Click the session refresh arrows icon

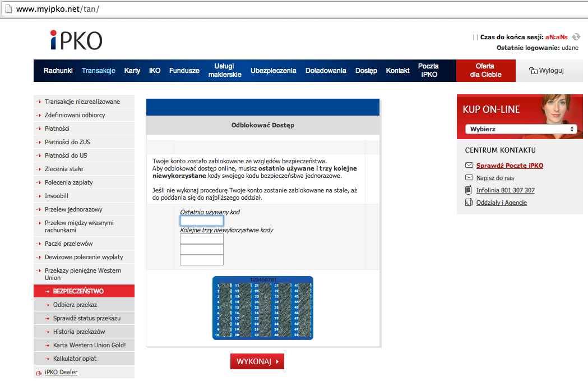click(576, 37)
